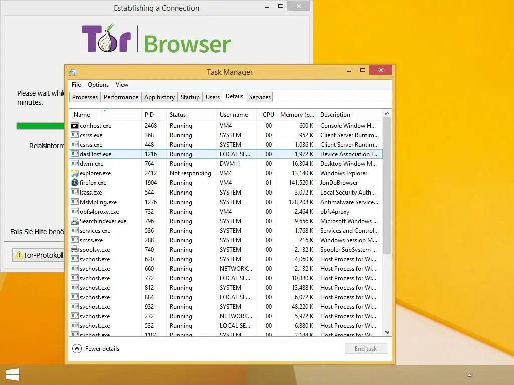Click the Tor Browser onion logo
This screenshot has width=514, height=385.
(107, 39)
